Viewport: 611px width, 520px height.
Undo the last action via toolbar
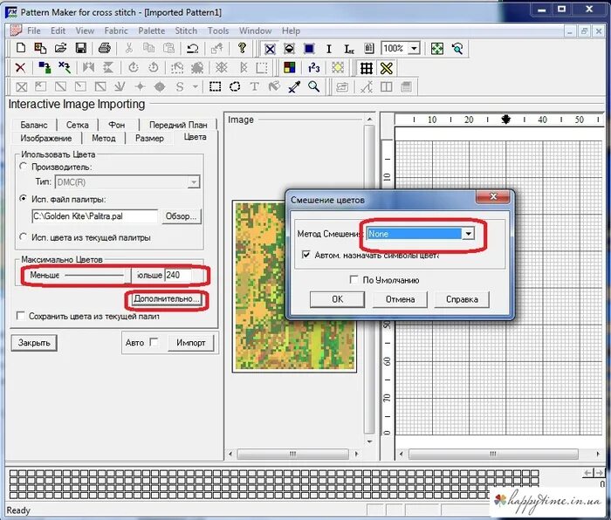193,48
